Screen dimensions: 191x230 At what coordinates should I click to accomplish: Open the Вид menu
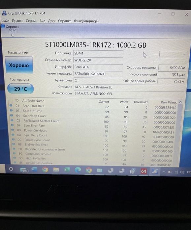click(x=43, y=21)
